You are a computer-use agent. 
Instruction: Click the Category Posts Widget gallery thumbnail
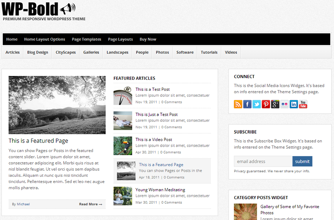(245, 212)
